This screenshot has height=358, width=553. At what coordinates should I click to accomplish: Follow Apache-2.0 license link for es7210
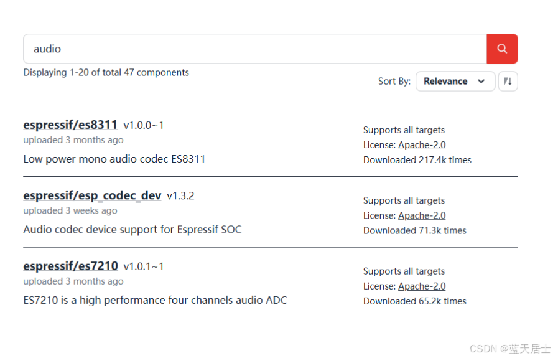pos(422,286)
